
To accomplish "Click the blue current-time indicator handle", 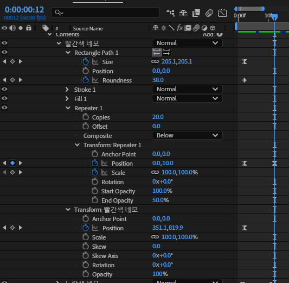I will click(x=274, y=17).
